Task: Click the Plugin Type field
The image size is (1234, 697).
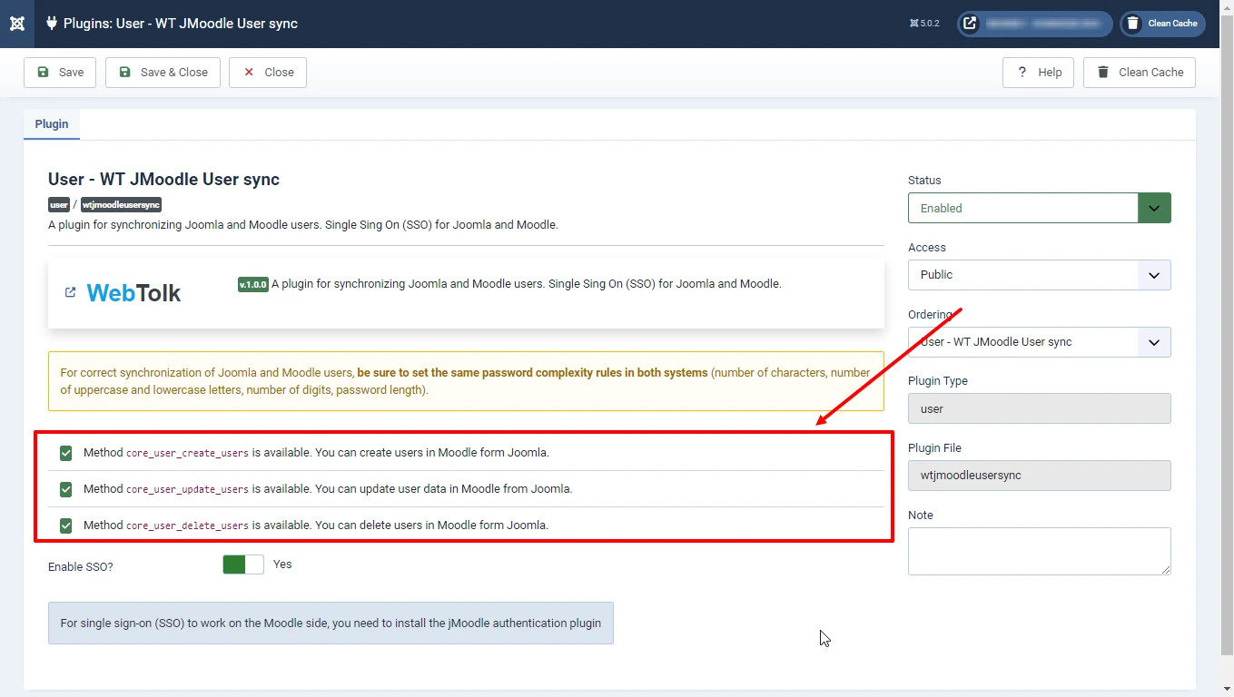Action: 1040,408
